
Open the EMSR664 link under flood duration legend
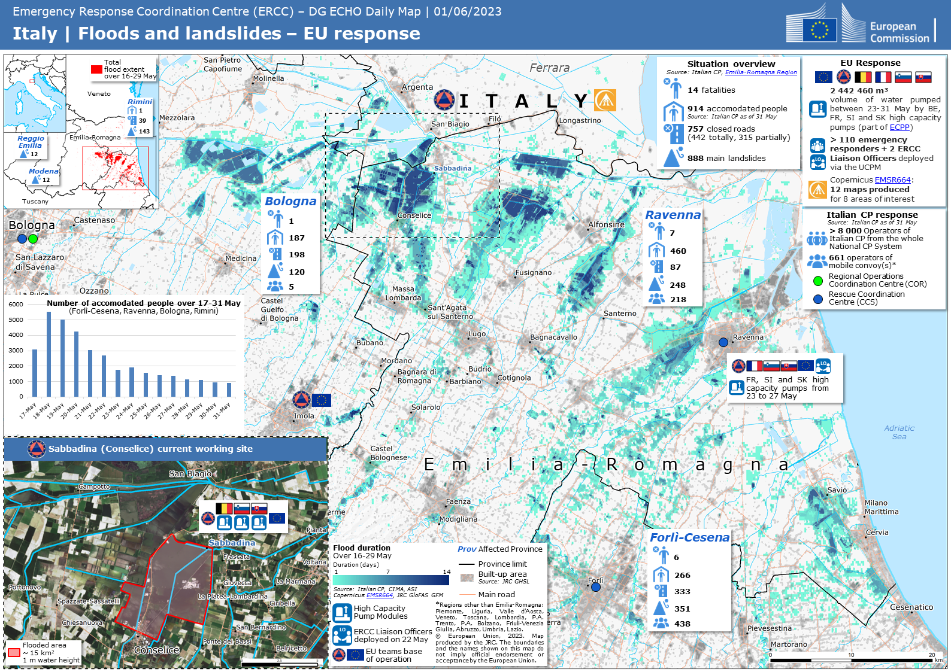379,595
